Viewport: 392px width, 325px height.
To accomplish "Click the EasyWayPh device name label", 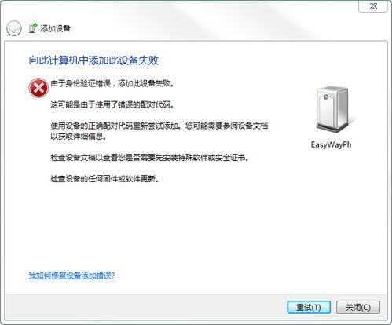I will pos(331,144).
